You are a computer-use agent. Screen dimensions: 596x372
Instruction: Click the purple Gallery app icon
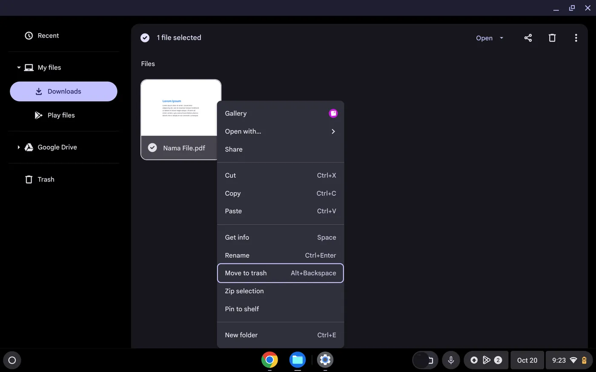coord(333,114)
